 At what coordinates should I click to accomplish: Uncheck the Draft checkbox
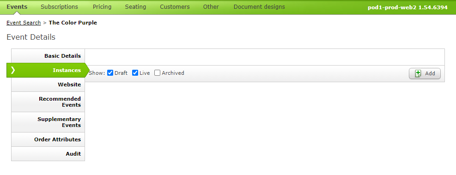(110, 72)
